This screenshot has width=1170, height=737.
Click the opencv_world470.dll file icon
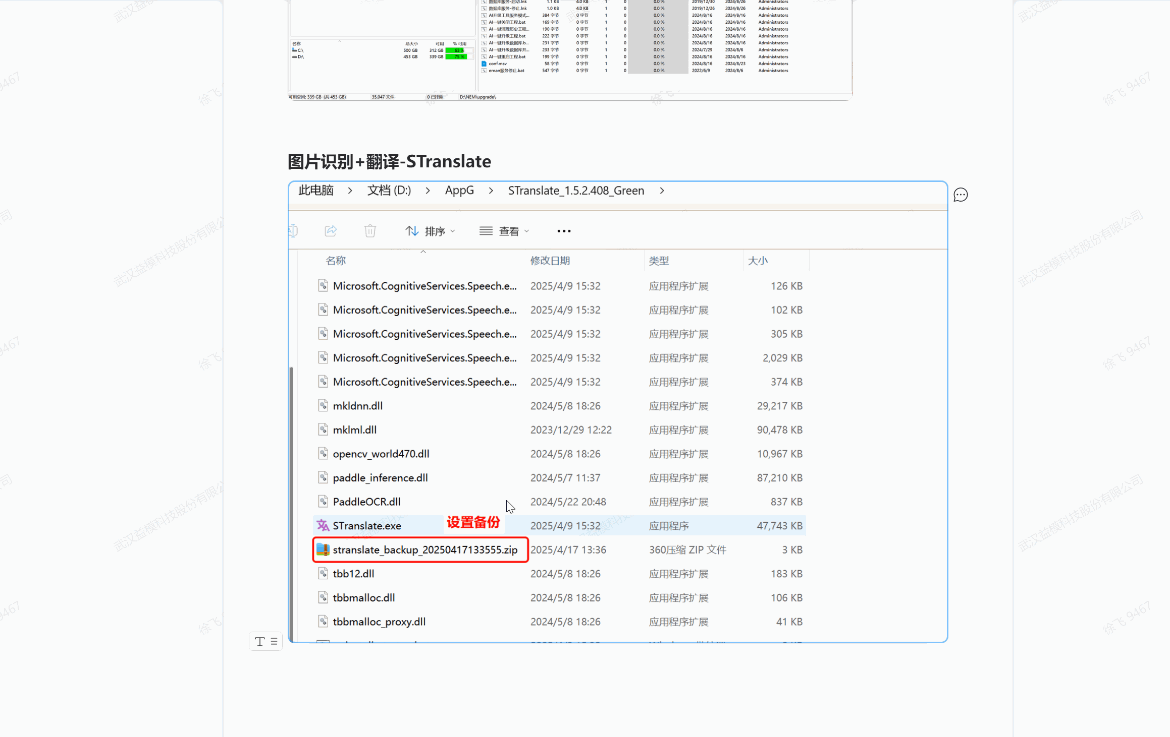click(323, 454)
